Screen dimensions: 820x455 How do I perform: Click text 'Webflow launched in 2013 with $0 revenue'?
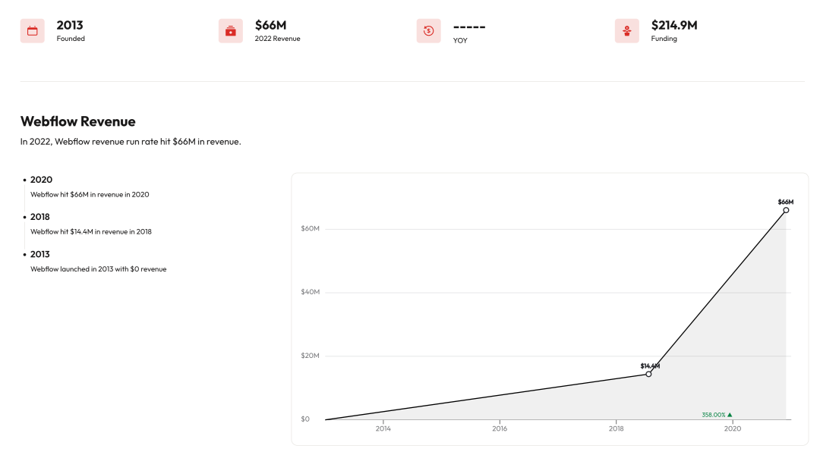pyautogui.click(x=98, y=269)
